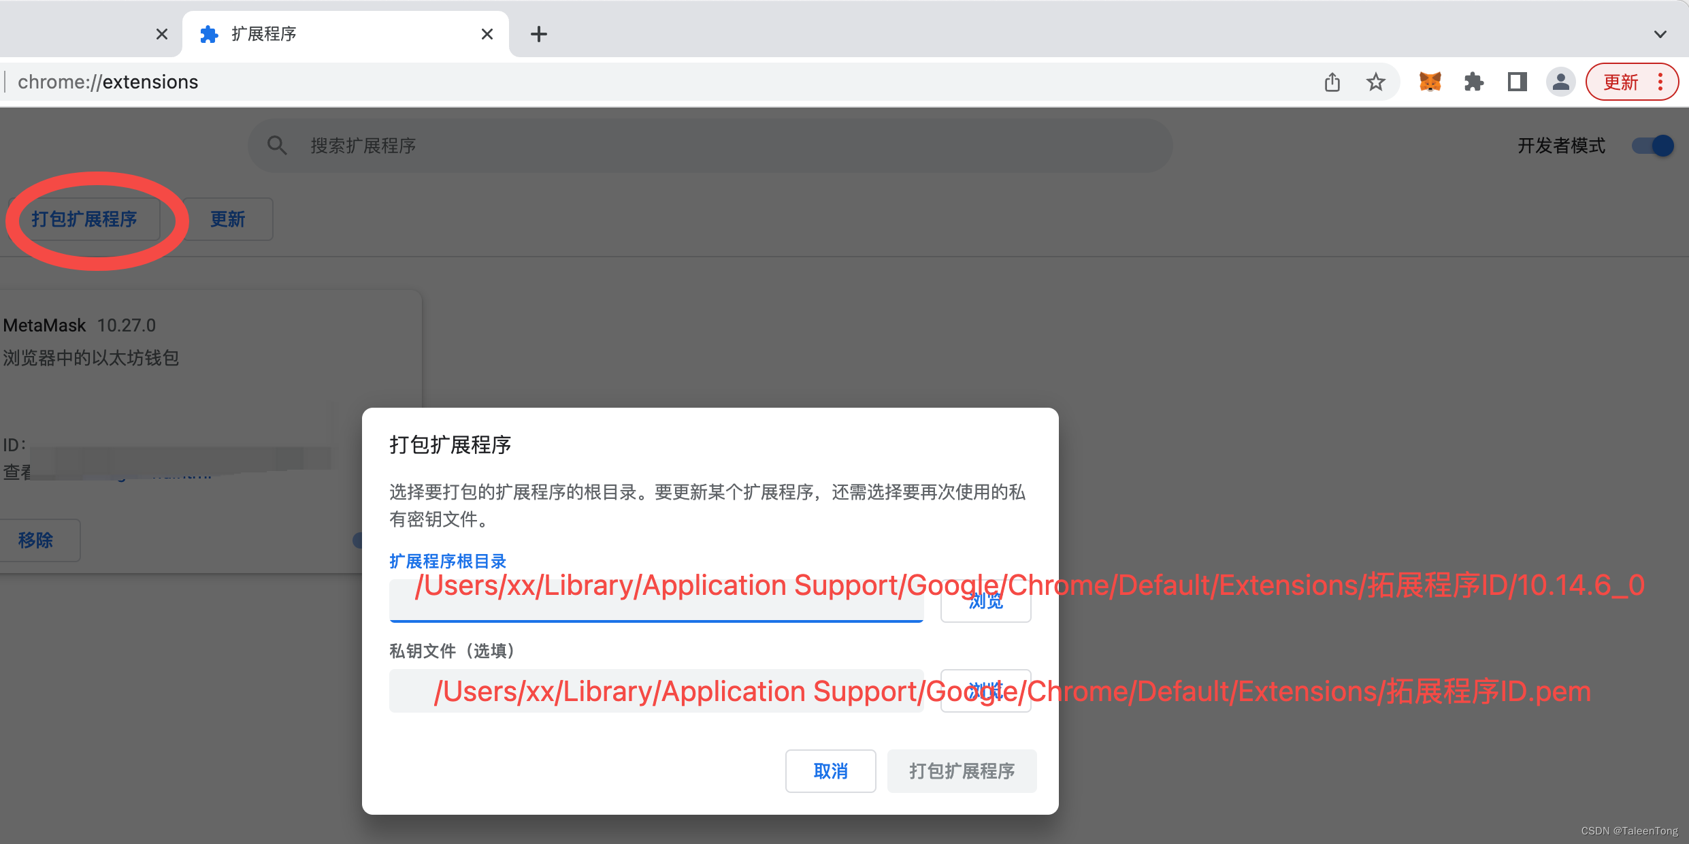1689x844 pixels.
Task: Confirm packing with the dialog's 打包扩展程序 button
Action: tap(962, 770)
